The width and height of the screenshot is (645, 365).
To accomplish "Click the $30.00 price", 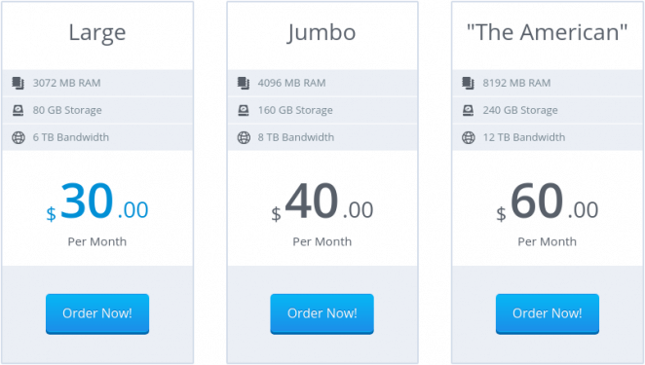I will (x=97, y=202).
